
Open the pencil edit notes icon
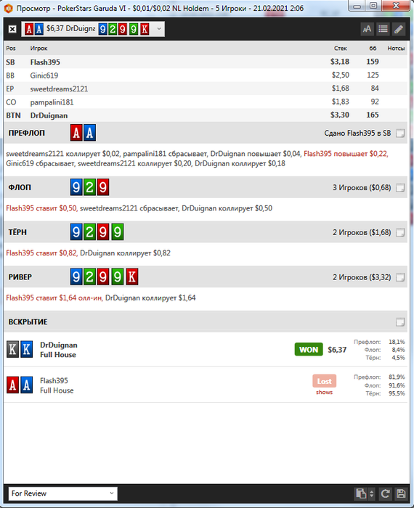click(x=399, y=29)
